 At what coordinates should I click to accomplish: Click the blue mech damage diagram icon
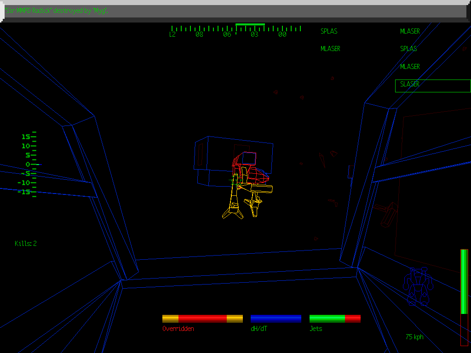(418, 286)
